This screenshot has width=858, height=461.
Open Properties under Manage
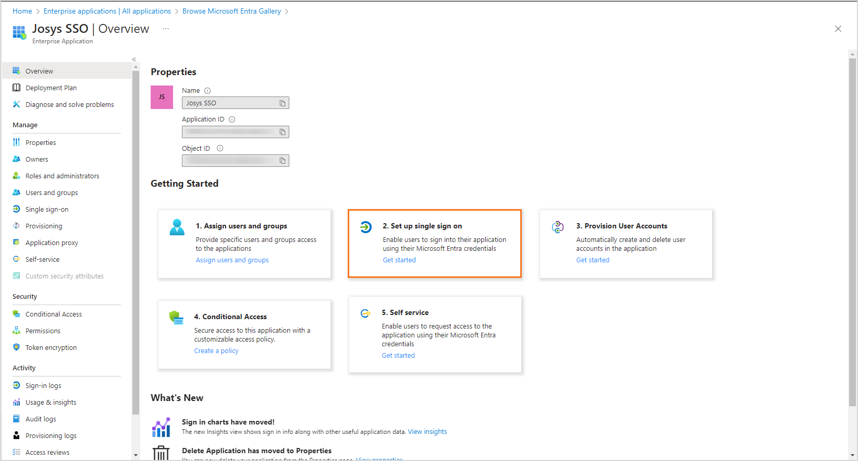(x=67, y=142)
